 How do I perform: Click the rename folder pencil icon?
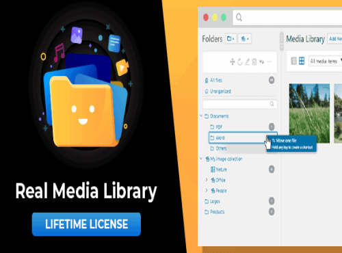click(x=247, y=62)
